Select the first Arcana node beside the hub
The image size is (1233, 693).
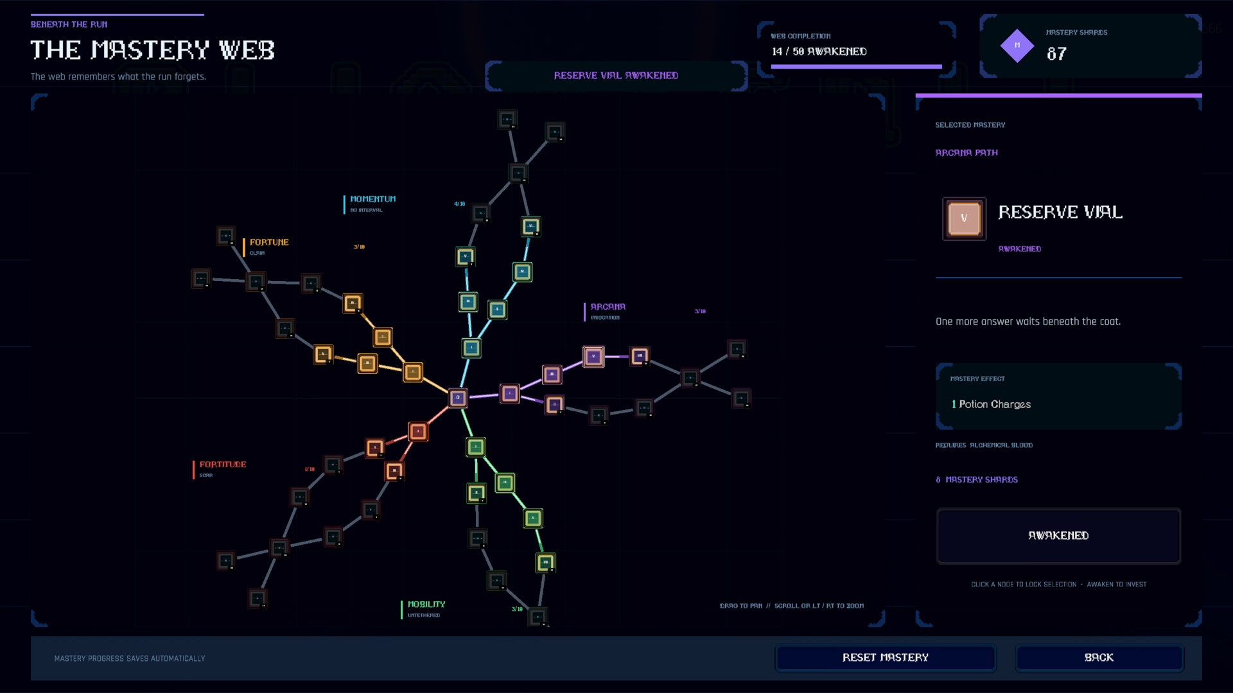[510, 393]
